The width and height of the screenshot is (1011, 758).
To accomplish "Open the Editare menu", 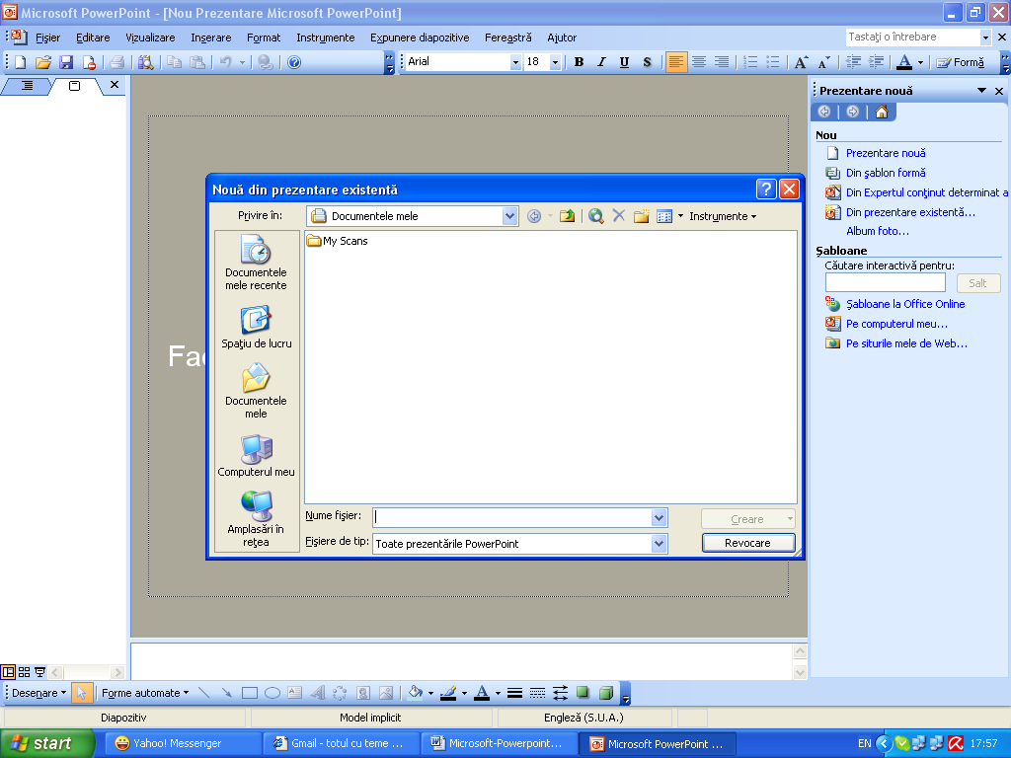I will pyautogui.click(x=93, y=38).
